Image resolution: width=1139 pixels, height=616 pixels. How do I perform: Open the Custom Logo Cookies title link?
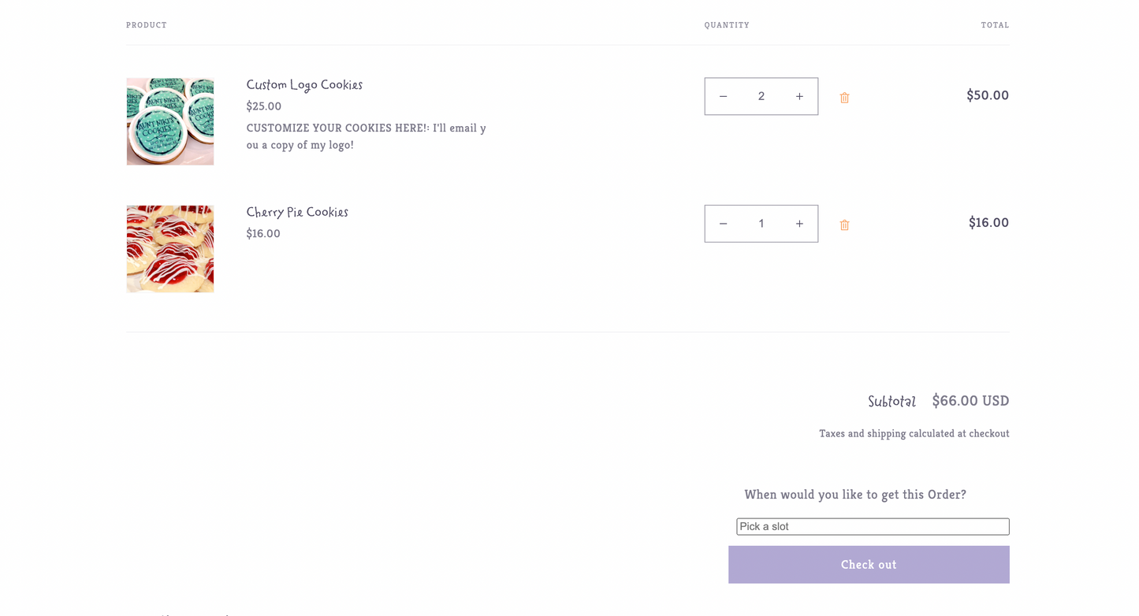click(304, 84)
